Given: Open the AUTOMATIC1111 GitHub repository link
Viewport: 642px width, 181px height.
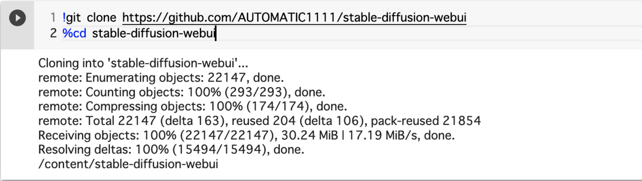Looking at the screenshot, I should (x=294, y=18).
